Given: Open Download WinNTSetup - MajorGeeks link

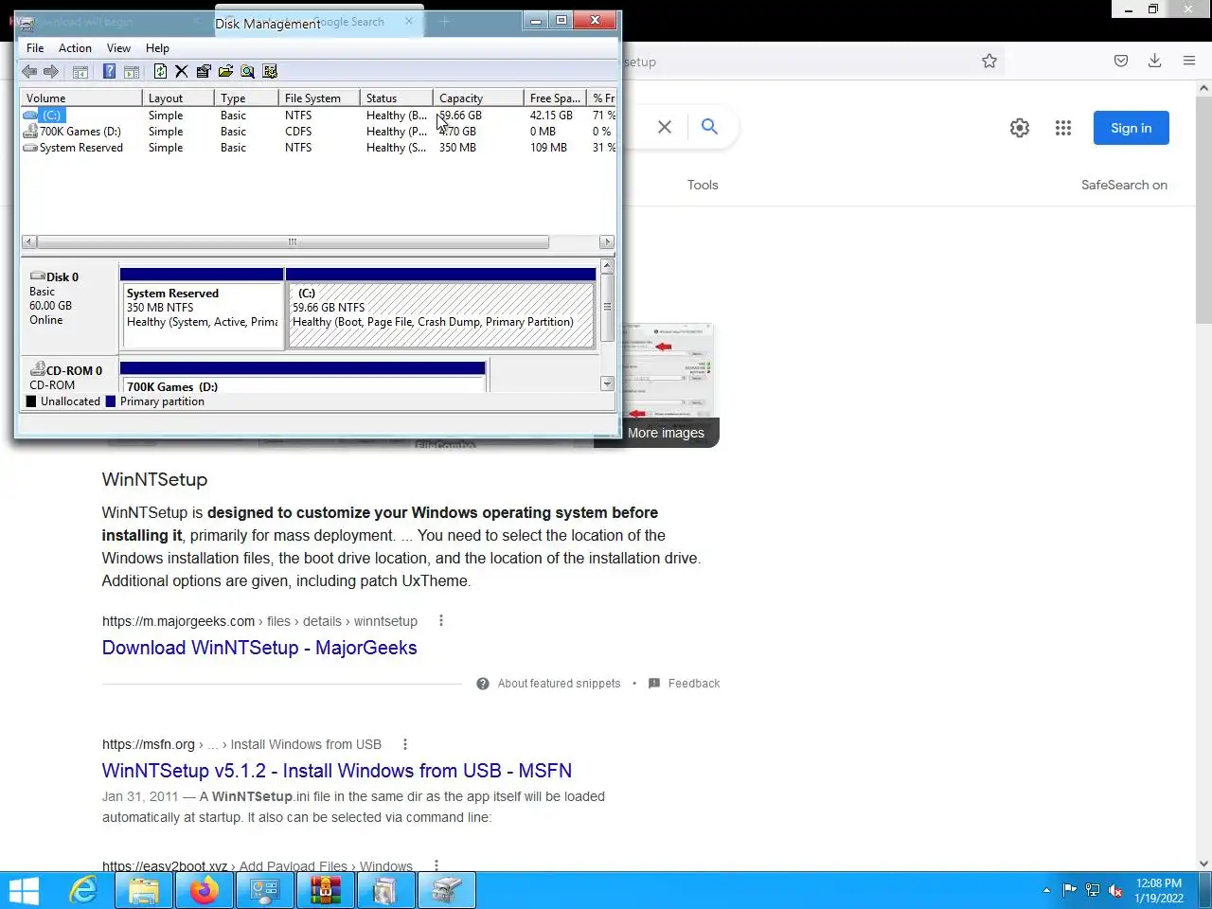Looking at the screenshot, I should [x=259, y=648].
